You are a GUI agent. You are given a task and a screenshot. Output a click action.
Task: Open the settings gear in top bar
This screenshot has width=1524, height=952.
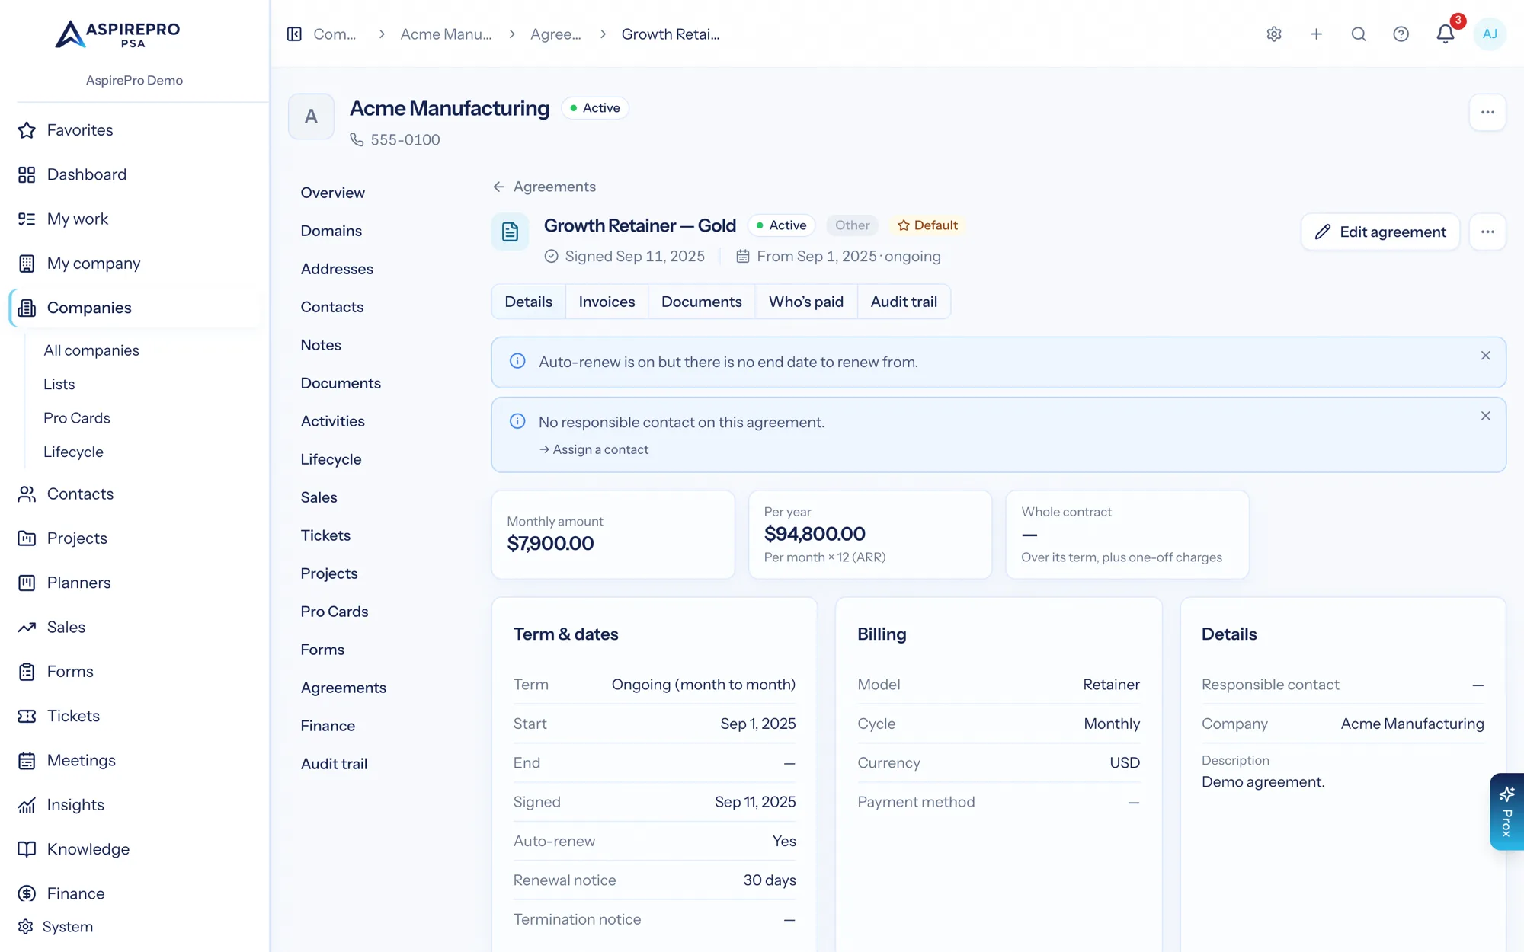coord(1274,34)
